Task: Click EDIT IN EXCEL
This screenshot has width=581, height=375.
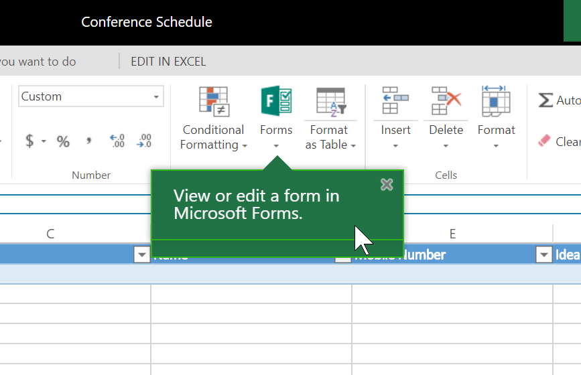Action: pyautogui.click(x=168, y=62)
